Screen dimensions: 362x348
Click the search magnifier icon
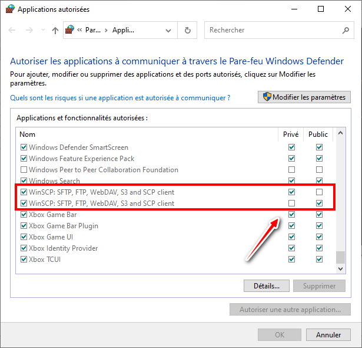(x=346, y=30)
